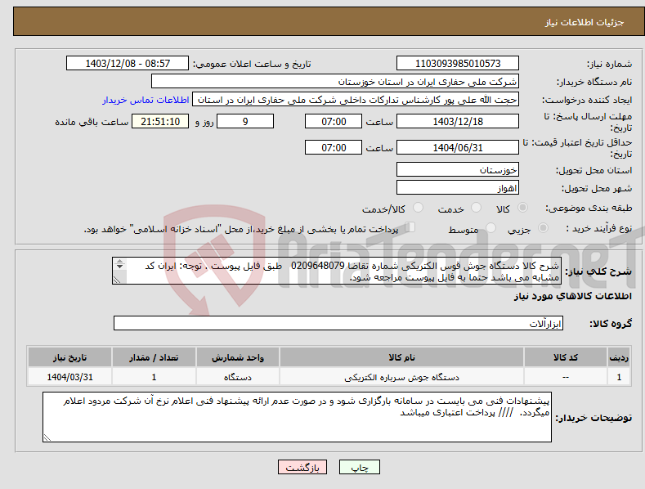Toggle the اسناد خزانه اسلامی payment checkbox
Screen dimensions: 645x489
pos(410,227)
